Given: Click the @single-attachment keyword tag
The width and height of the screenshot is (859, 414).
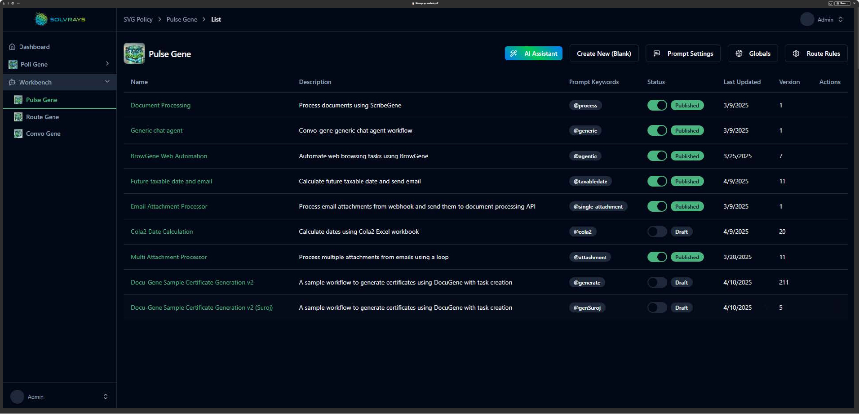Looking at the screenshot, I should click(x=598, y=206).
